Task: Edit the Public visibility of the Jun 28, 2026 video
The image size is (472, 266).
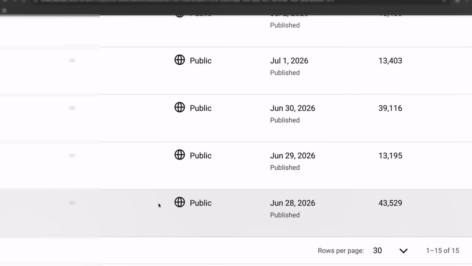Action: tap(201, 203)
